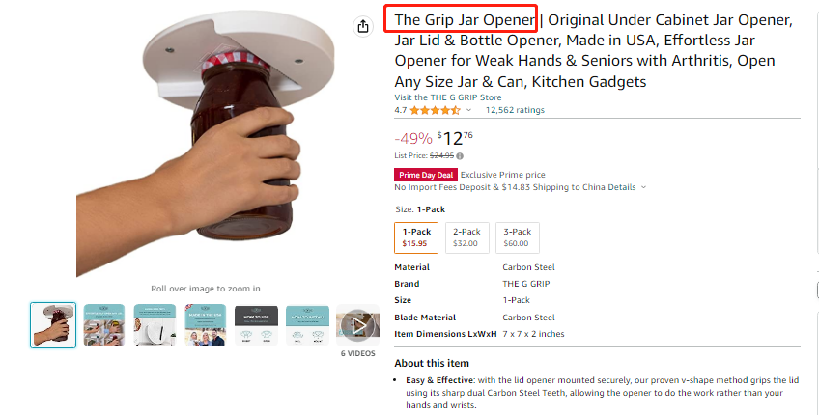View the Made in the USA thumbnail

click(x=206, y=325)
